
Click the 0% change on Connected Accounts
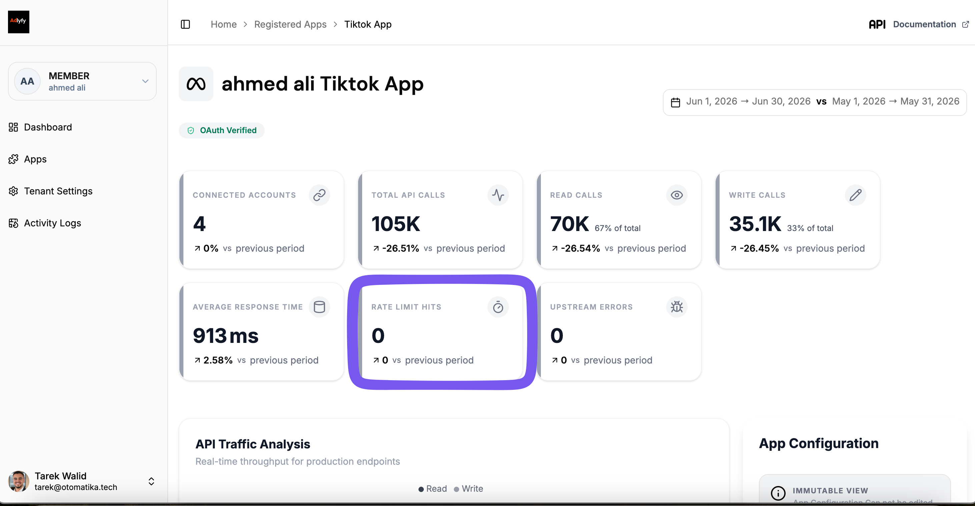pos(211,249)
